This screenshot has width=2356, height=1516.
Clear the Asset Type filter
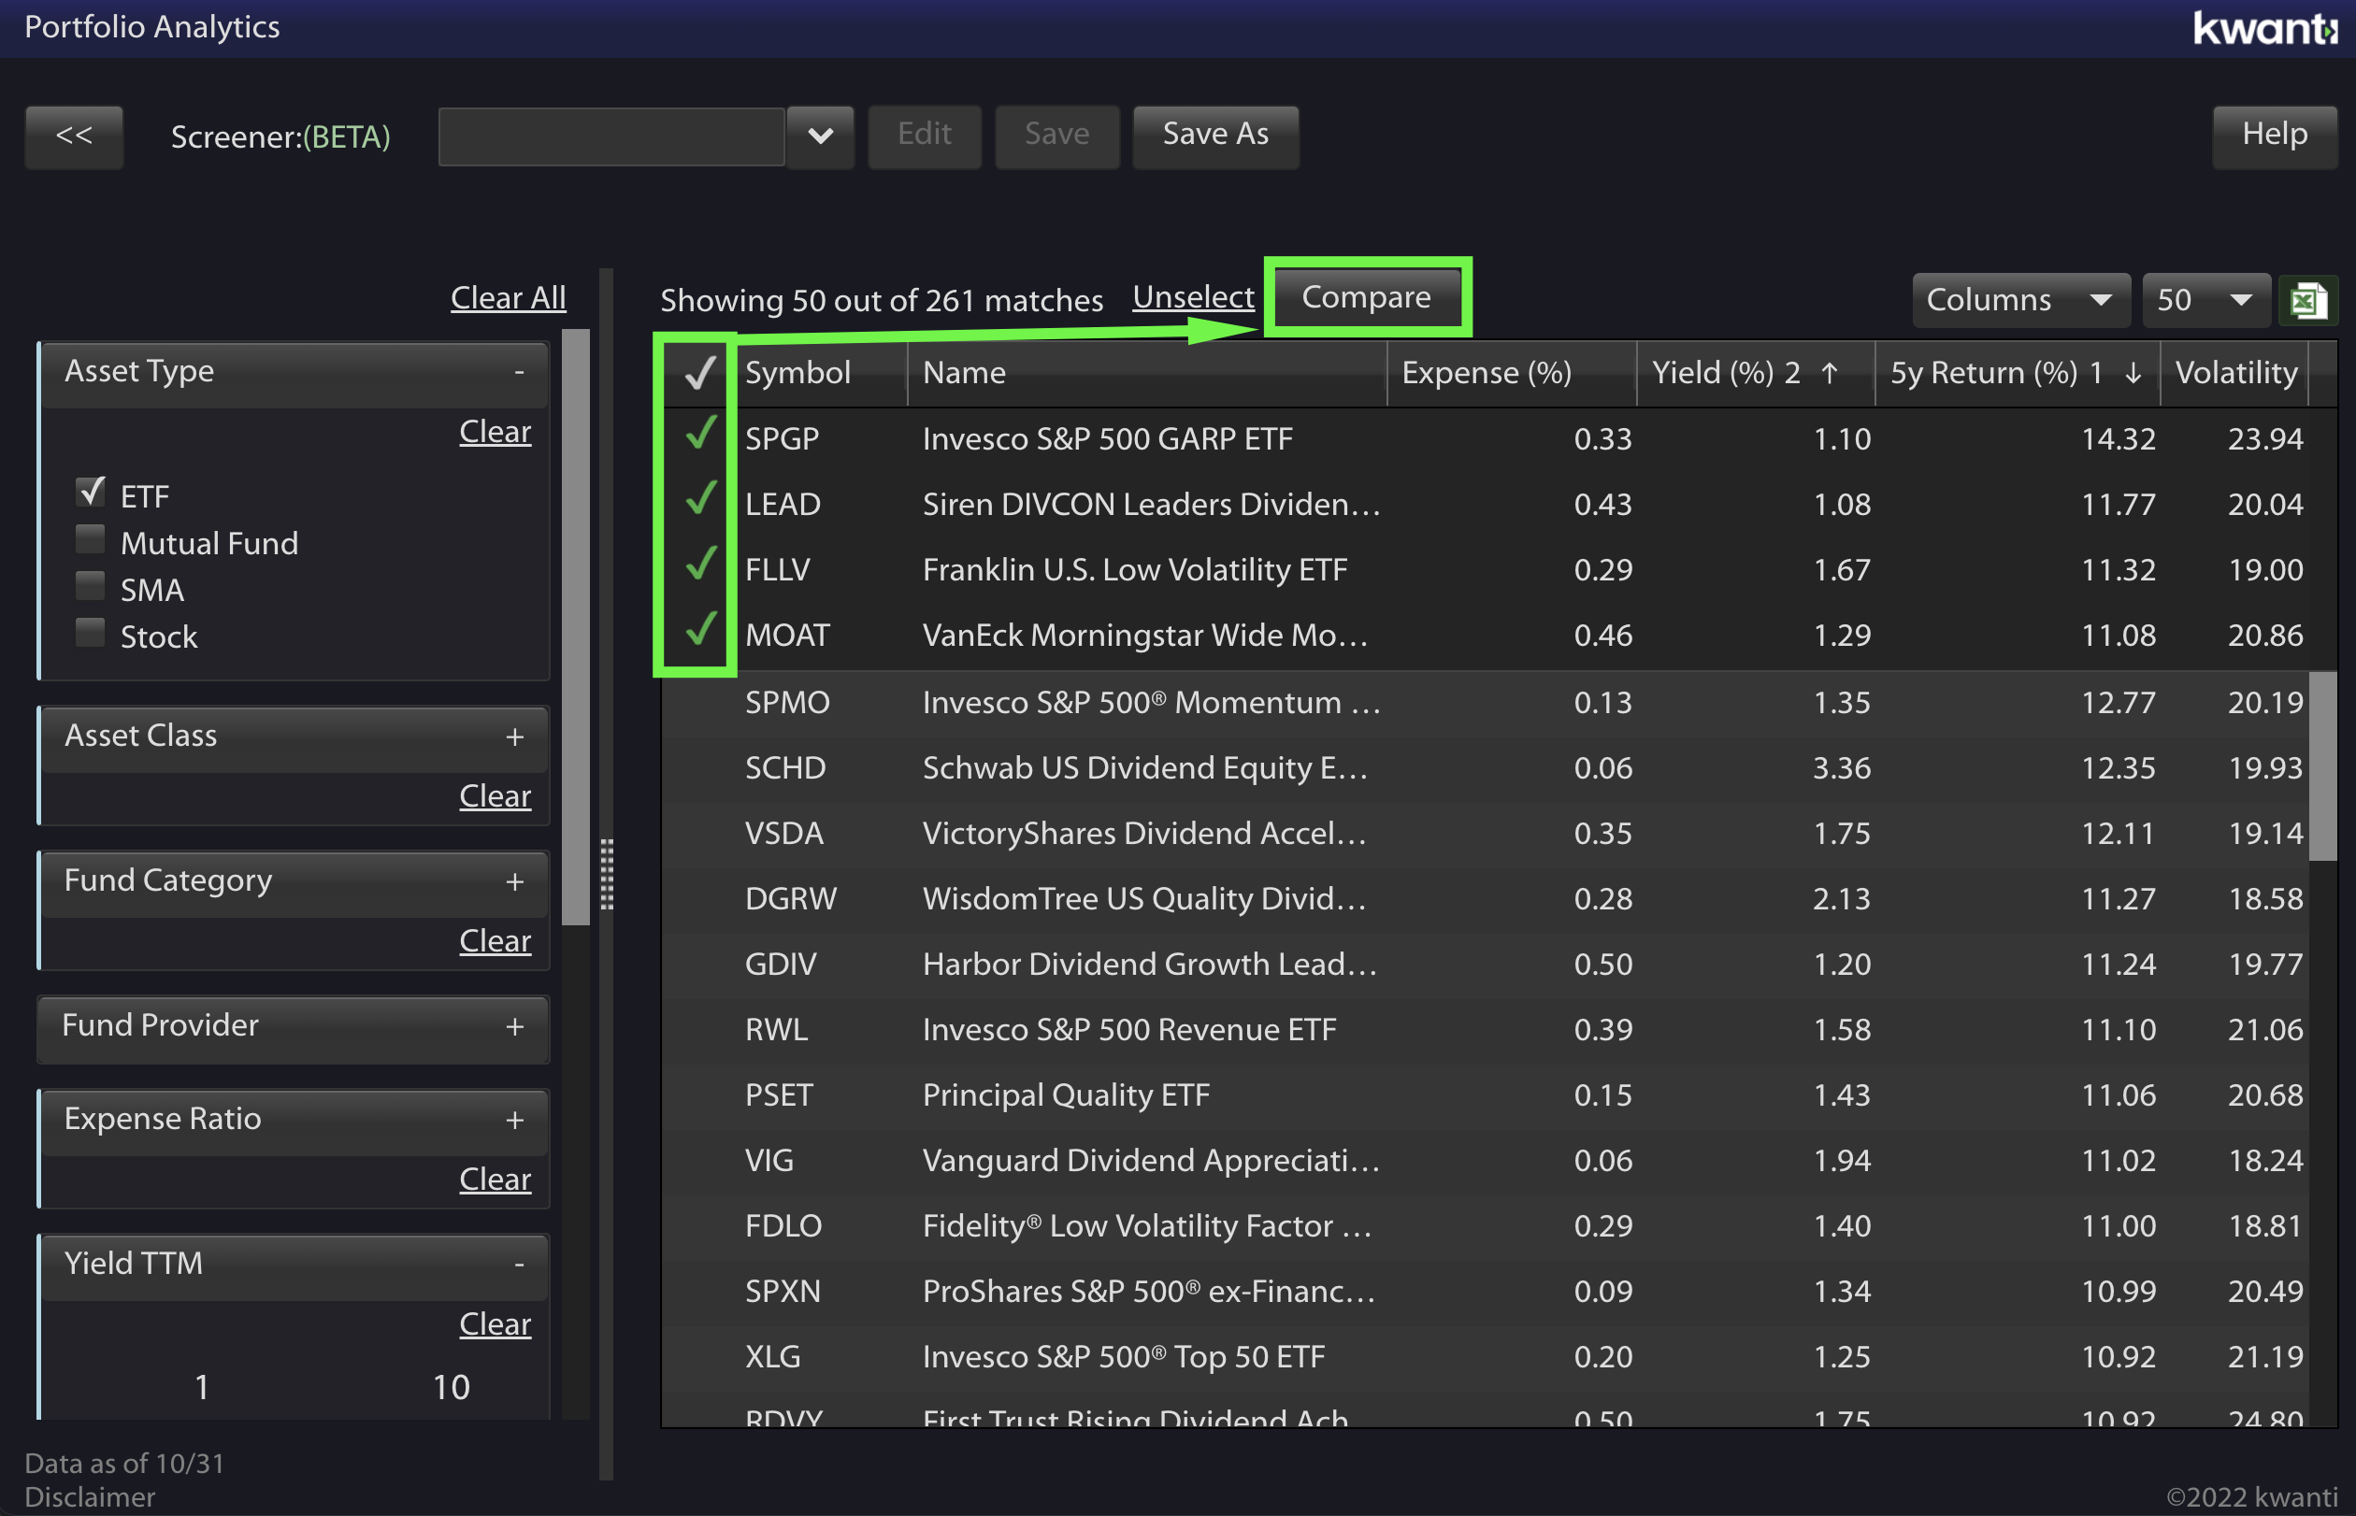(x=496, y=431)
